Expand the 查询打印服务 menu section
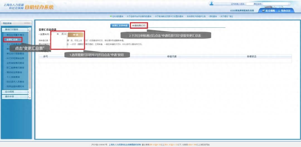This screenshot has height=147, width=301. [x=16, y=30]
